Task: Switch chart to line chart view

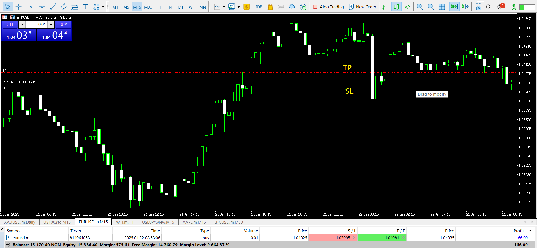Action: coord(407,7)
